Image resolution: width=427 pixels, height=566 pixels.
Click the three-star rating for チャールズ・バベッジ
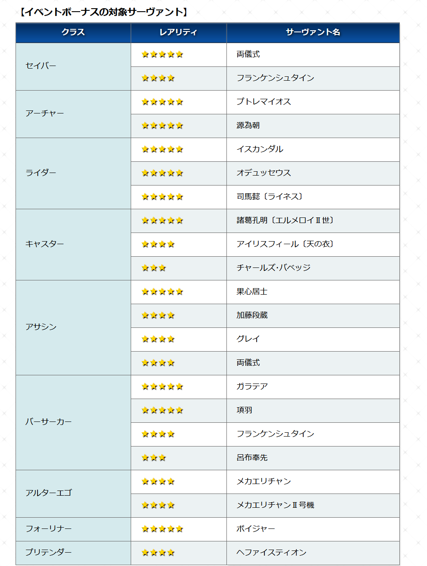tap(154, 268)
